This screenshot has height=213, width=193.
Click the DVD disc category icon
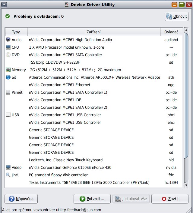[8, 55]
